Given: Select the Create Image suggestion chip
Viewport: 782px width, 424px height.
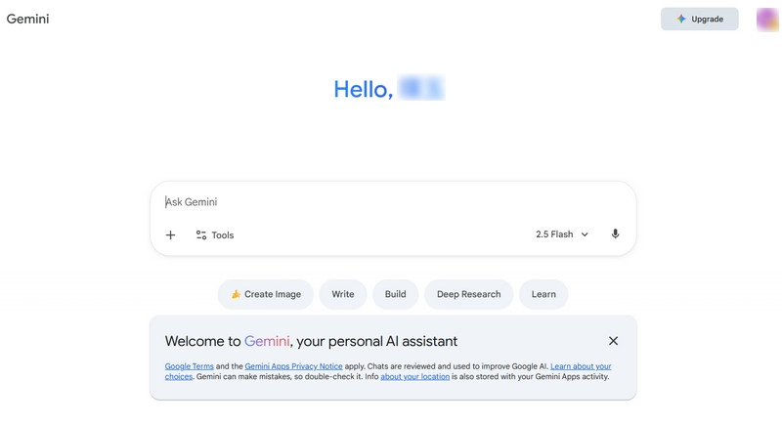Looking at the screenshot, I should 265,294.
